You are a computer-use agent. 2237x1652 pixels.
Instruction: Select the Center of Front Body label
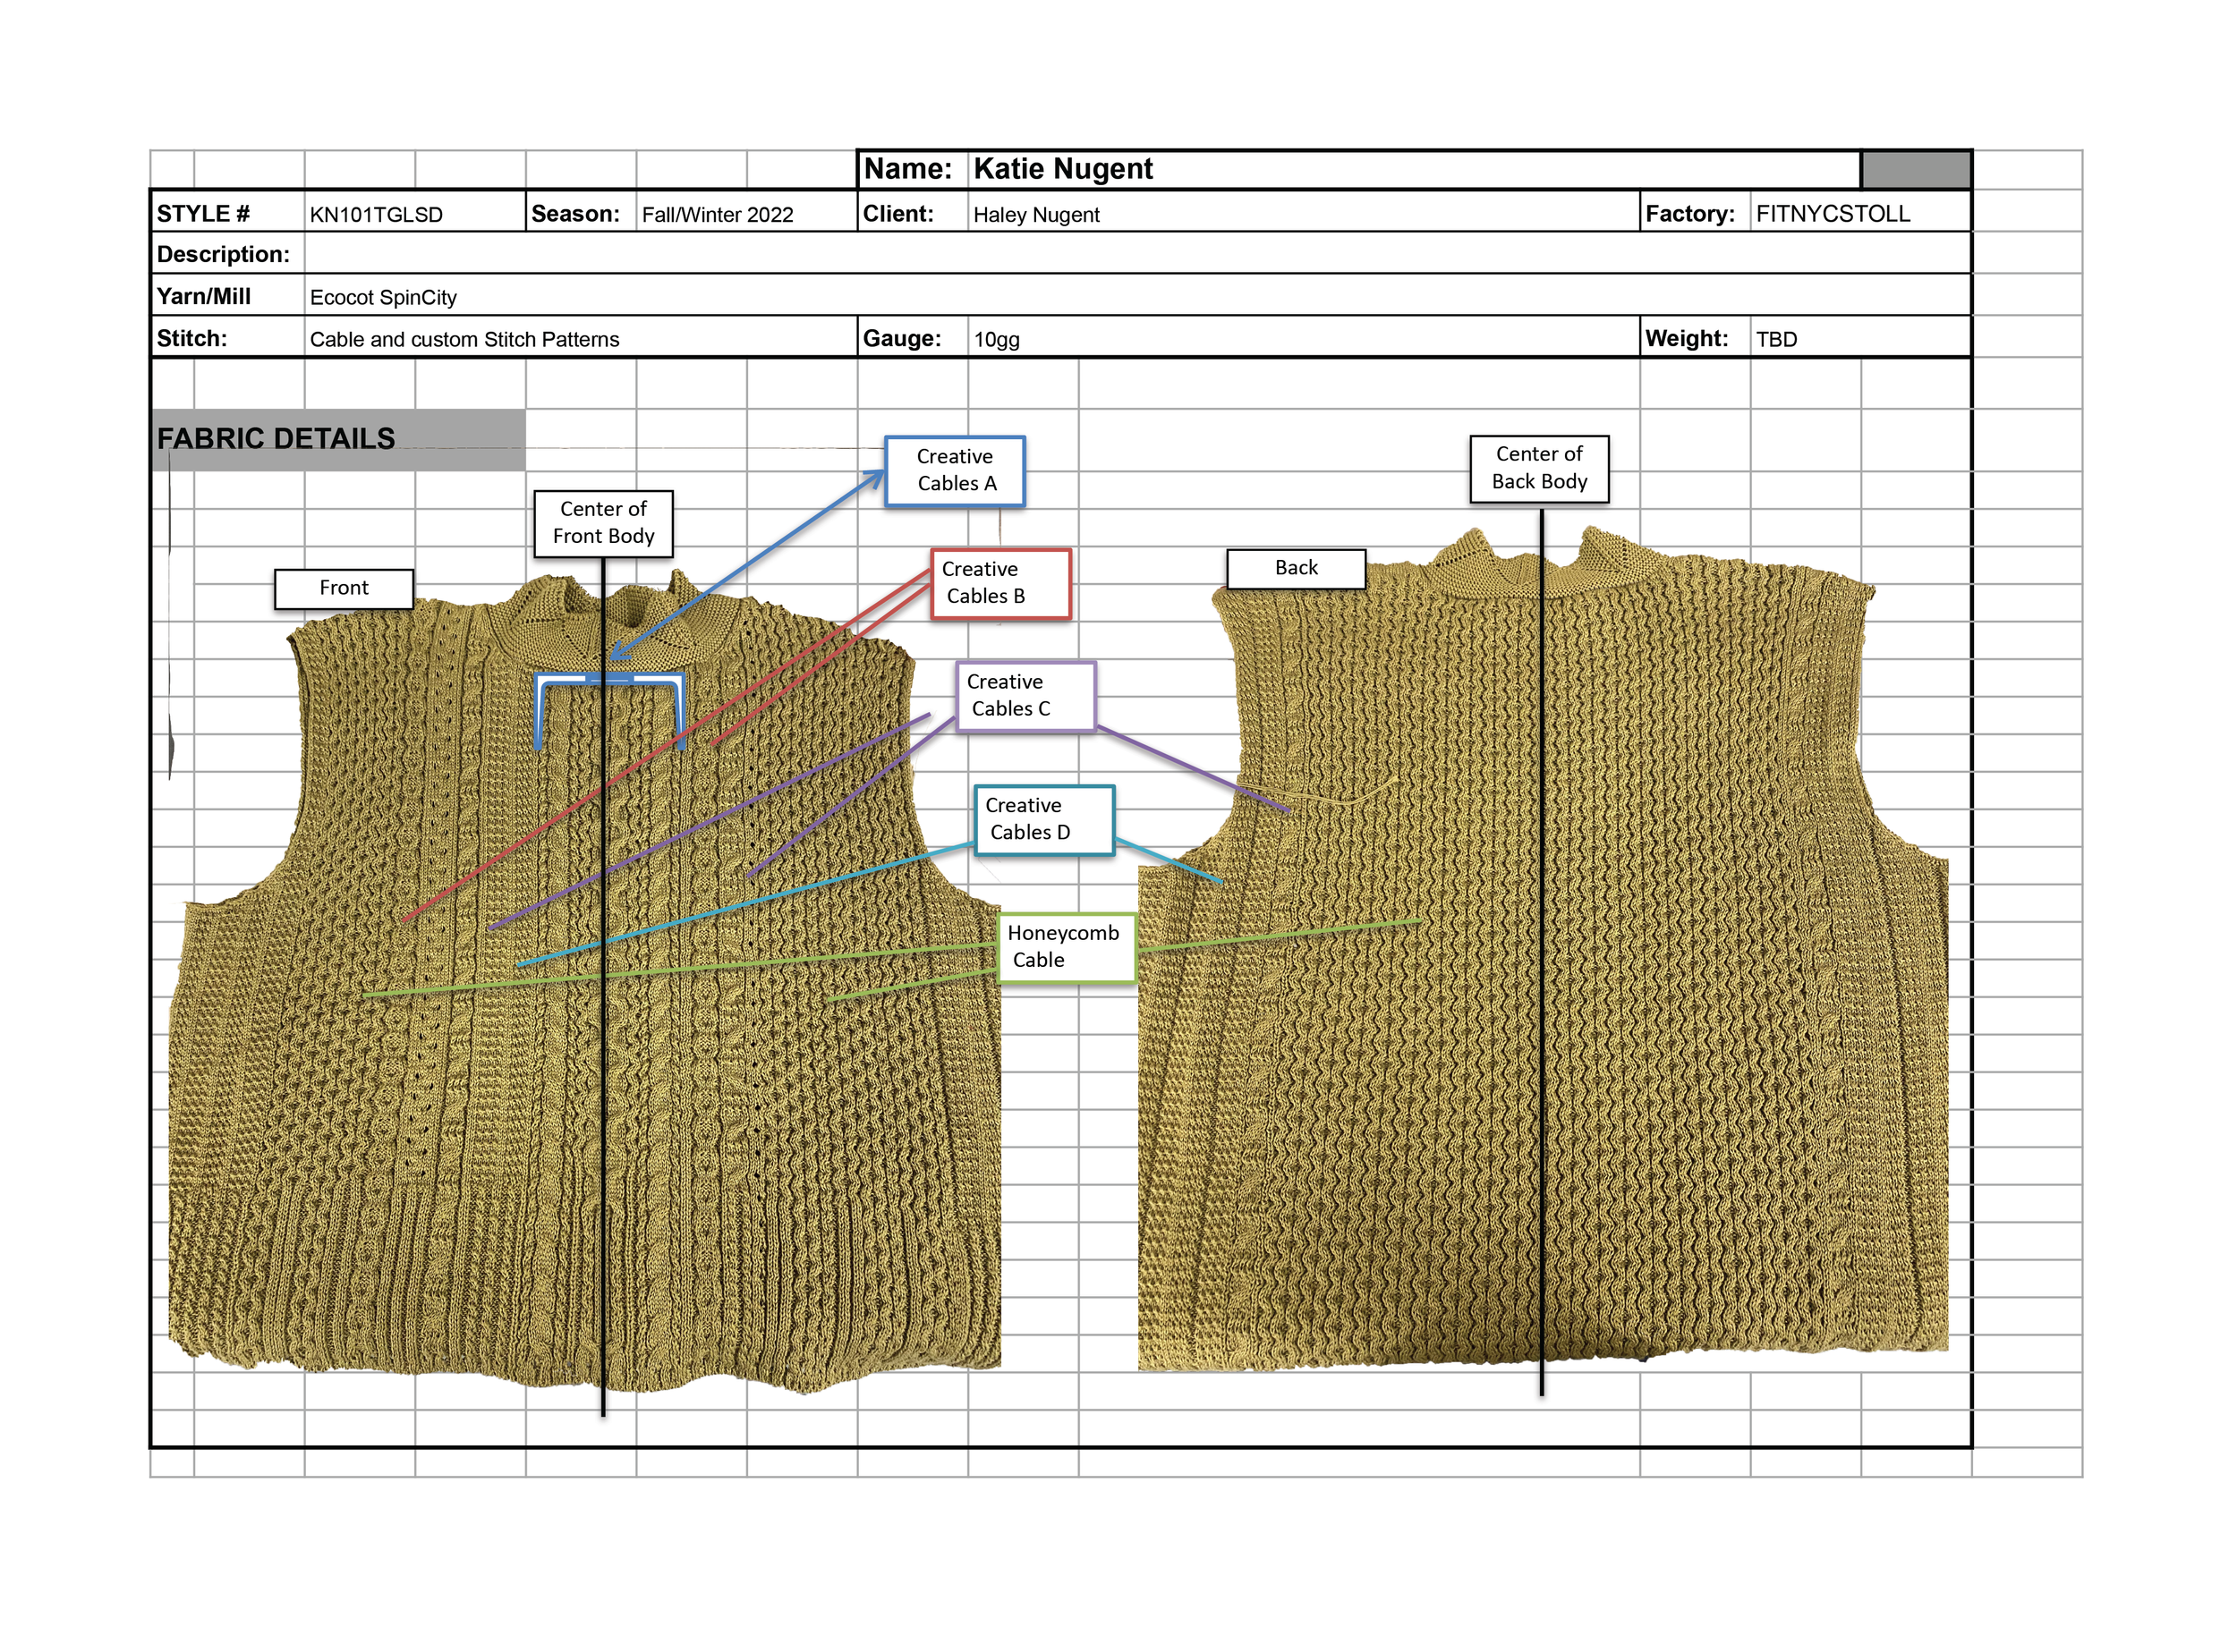(603, 523)
